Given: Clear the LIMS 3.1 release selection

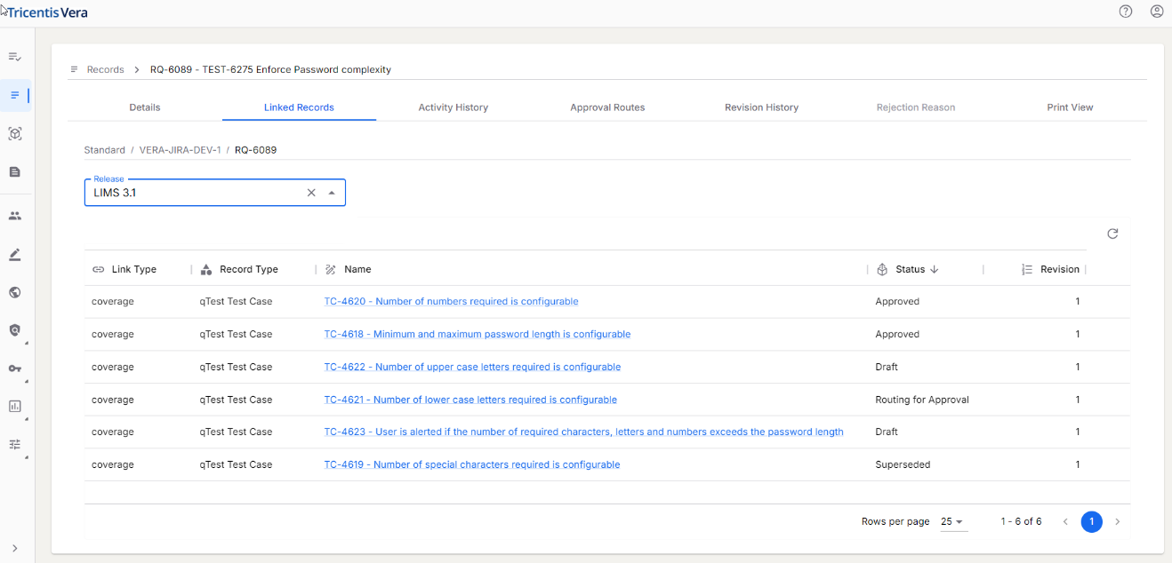Looking at the screenshot, I should (x=311, y=193).
